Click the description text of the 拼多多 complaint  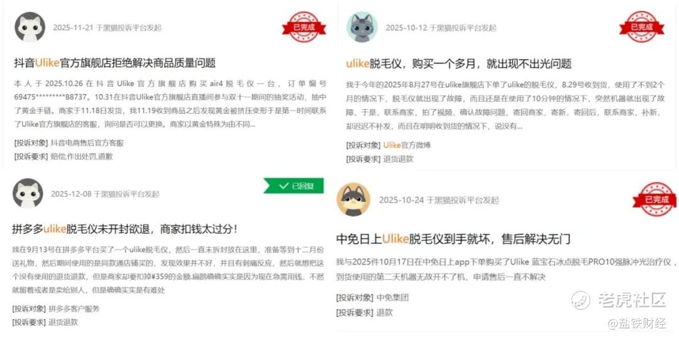(168, 270)
